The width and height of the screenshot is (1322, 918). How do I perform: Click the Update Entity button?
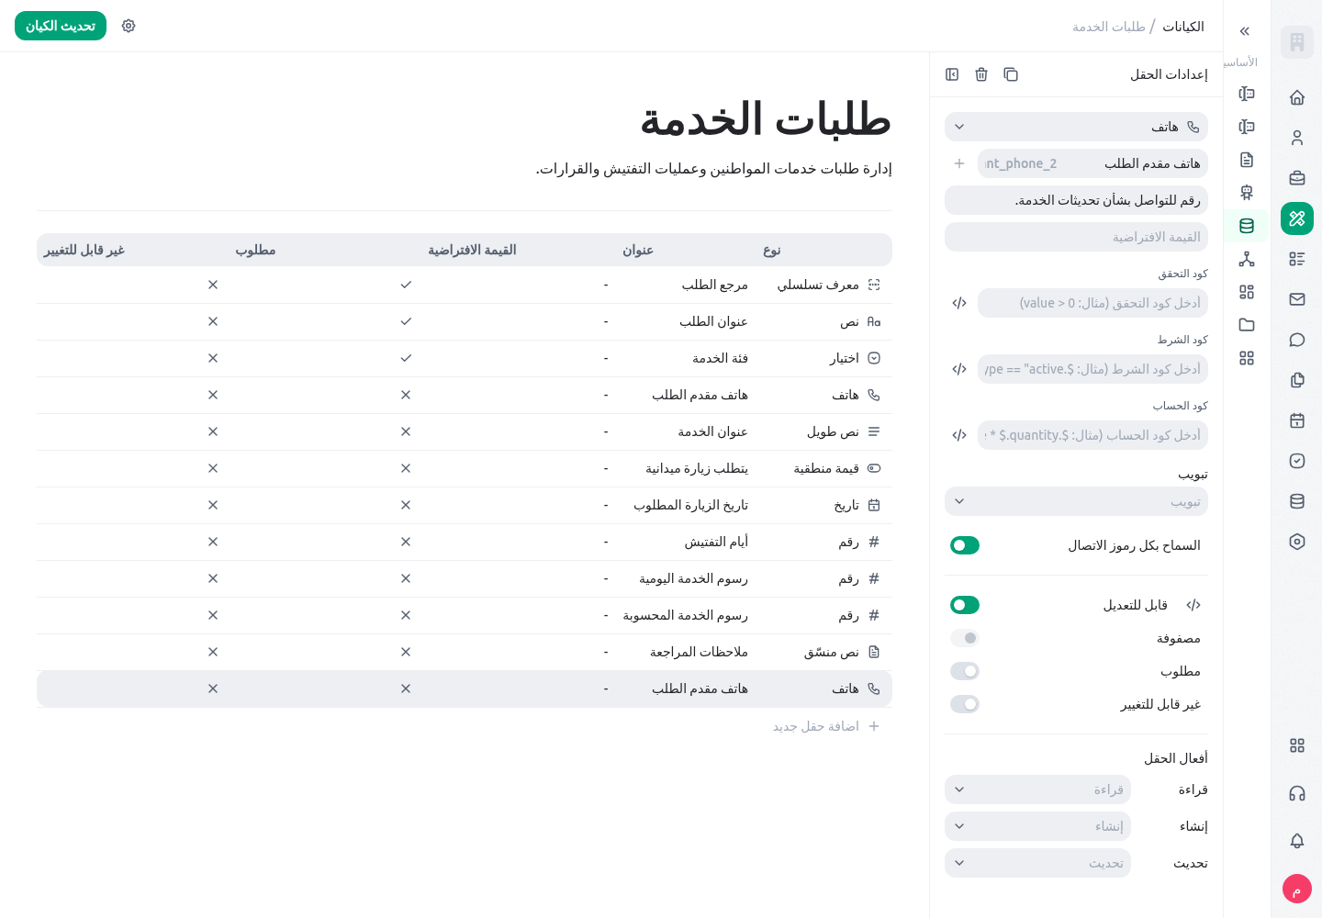click(x=61, y=26)
